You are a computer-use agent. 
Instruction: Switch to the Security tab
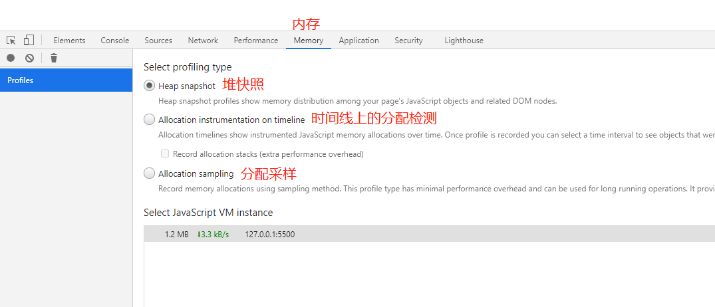coord(408,41)
